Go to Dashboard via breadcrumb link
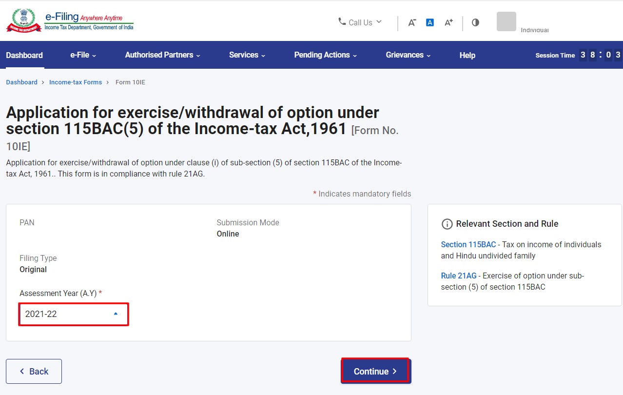The width and height of the screenshot is (623, 395). (x=21, y=82)
